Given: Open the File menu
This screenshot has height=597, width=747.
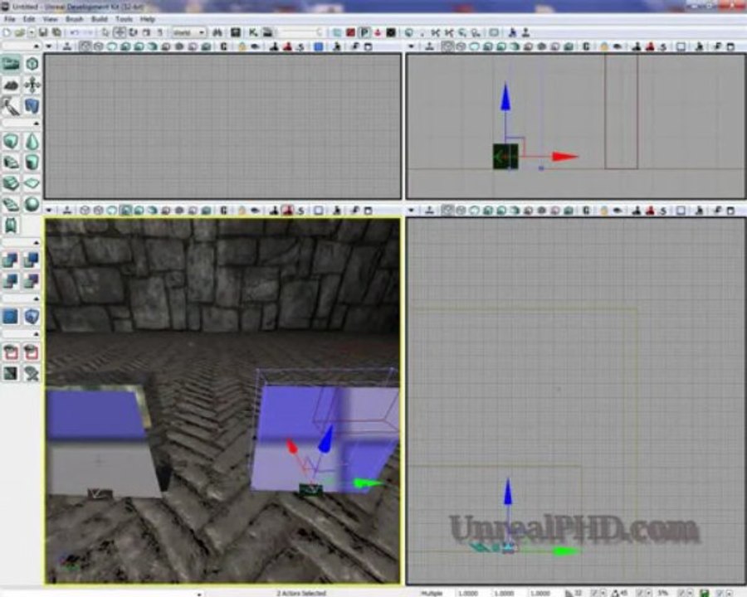Looking at the screenshot, I should click(x=9, y=19).
